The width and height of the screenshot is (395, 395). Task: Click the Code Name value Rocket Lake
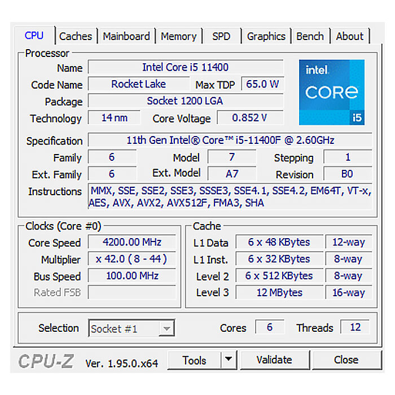click(139, 84)
